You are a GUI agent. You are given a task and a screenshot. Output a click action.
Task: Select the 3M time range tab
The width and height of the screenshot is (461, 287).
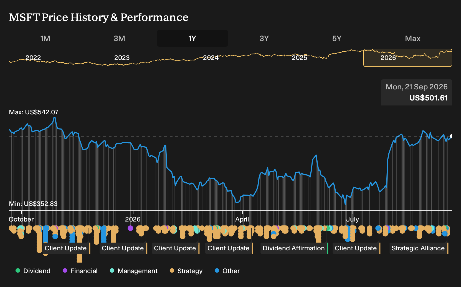point(119,38)
